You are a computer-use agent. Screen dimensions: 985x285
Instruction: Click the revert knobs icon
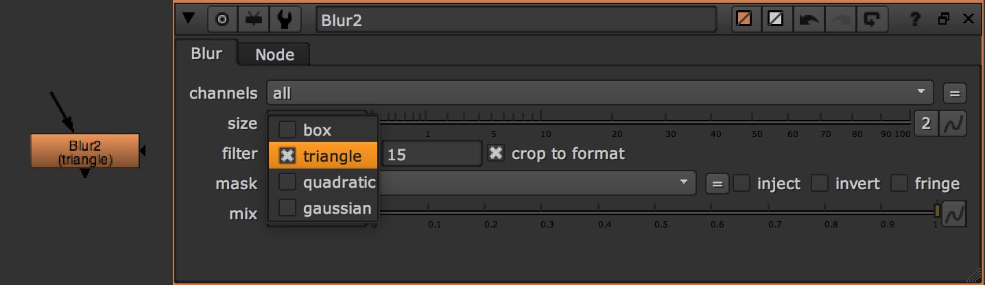pyautogui.click(x=873, y=20)
